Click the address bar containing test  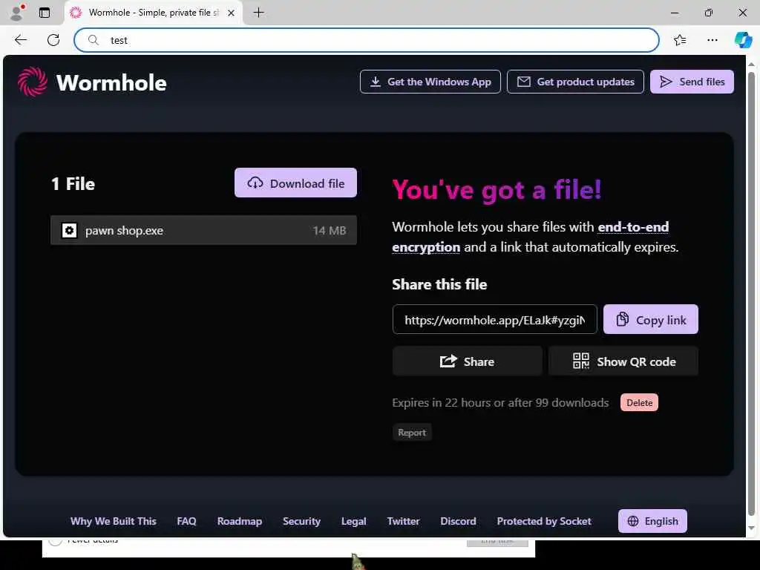click(x=367, y=40)
